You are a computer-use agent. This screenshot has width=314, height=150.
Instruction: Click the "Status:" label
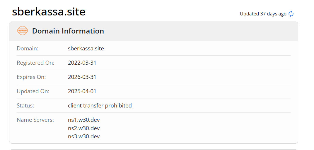[x=25, y=105]
